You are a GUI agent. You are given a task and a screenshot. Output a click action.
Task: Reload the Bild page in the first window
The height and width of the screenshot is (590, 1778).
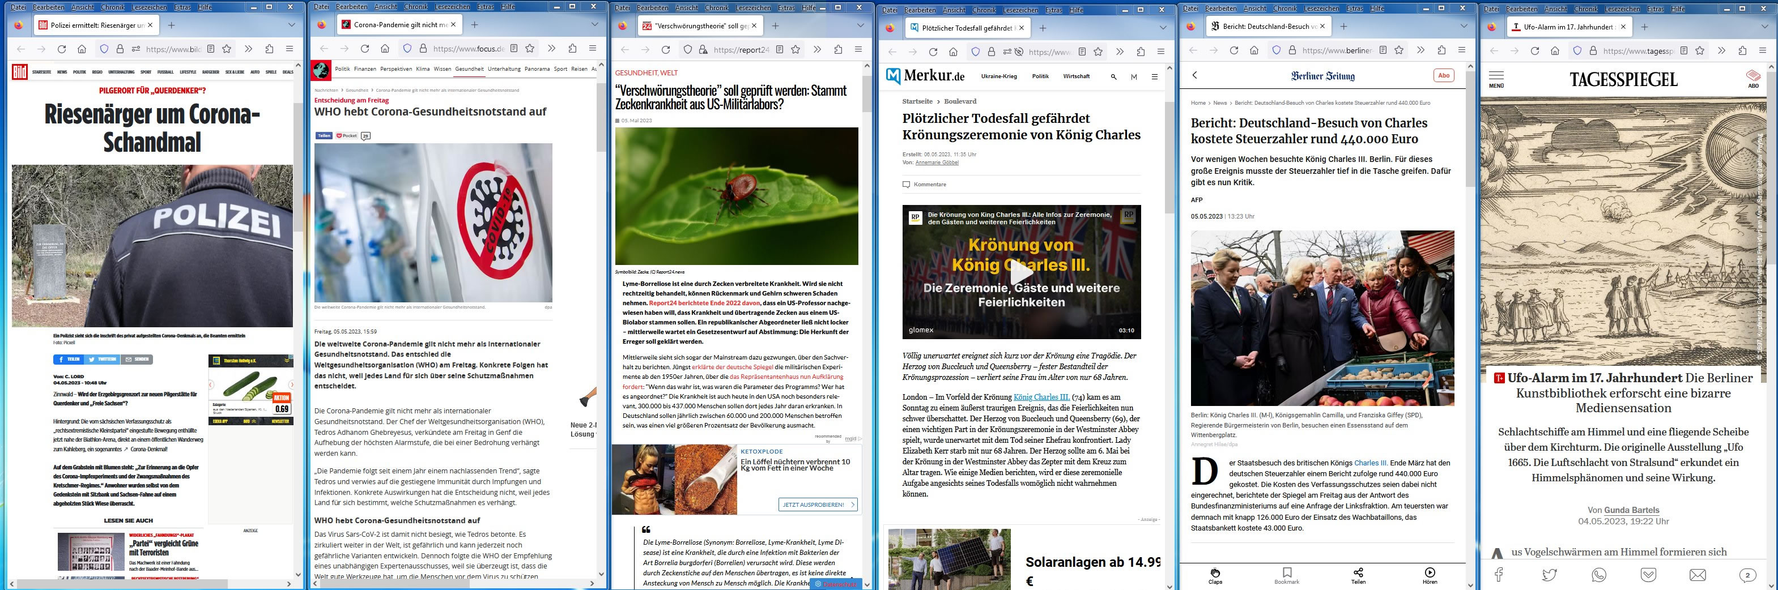(61, 49)
